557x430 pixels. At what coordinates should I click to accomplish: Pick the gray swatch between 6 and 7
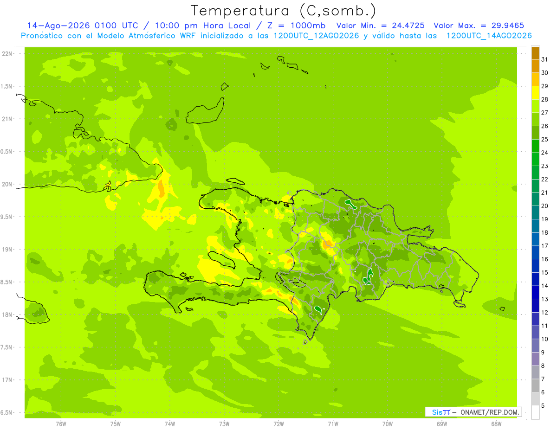coord(535,385)
